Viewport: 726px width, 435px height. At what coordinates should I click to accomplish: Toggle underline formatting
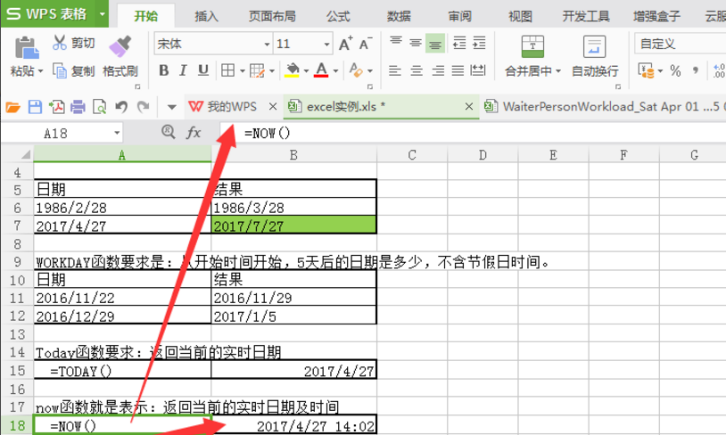[202, 70]
